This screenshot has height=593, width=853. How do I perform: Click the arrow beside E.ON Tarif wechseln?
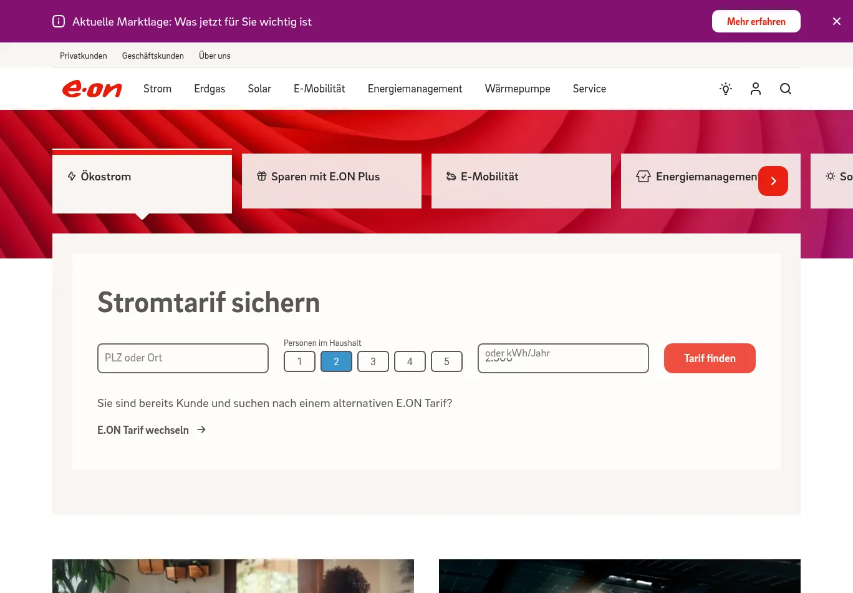[201, 430]
